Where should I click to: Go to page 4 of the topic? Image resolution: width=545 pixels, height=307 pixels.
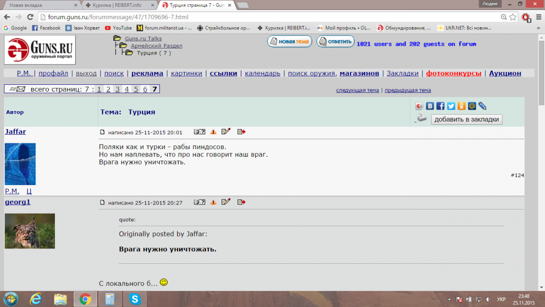[x=127, y=89]
